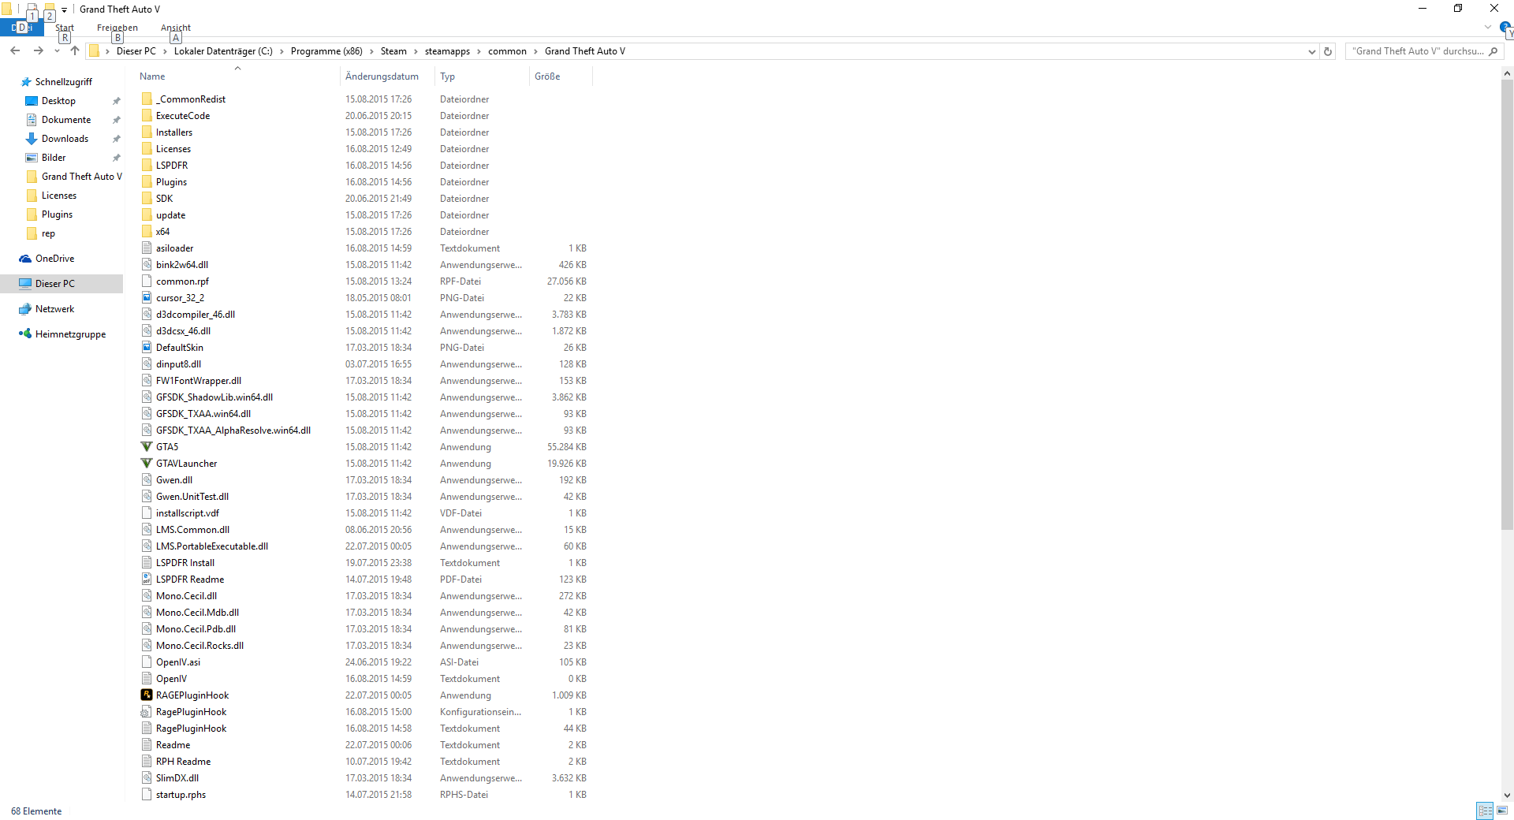Click the bink2w64.dll file icon
This screenshot has width=1514, height=820.
(x=147, y=265)
